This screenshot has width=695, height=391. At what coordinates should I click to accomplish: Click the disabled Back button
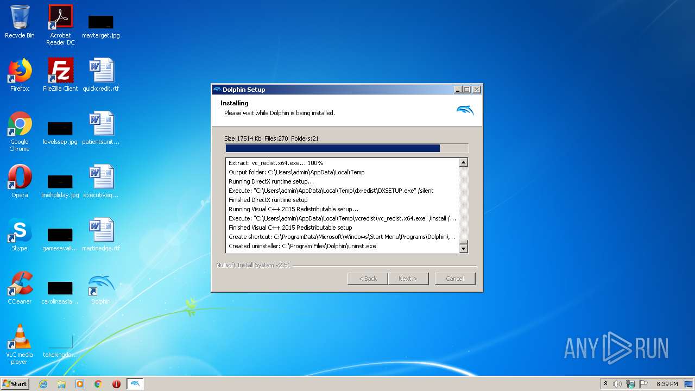(x=368, y=279)
